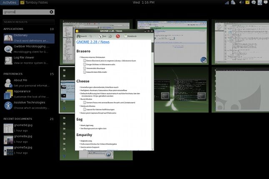Click the Search Results header bar
Image resolution: width=269 pixels, height=179 pixels.
point(29,22)
